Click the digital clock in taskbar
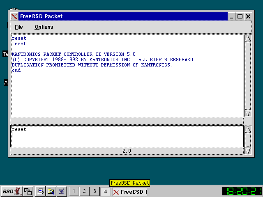The width and height of the screenshot is (263, 197). point(242,191)
